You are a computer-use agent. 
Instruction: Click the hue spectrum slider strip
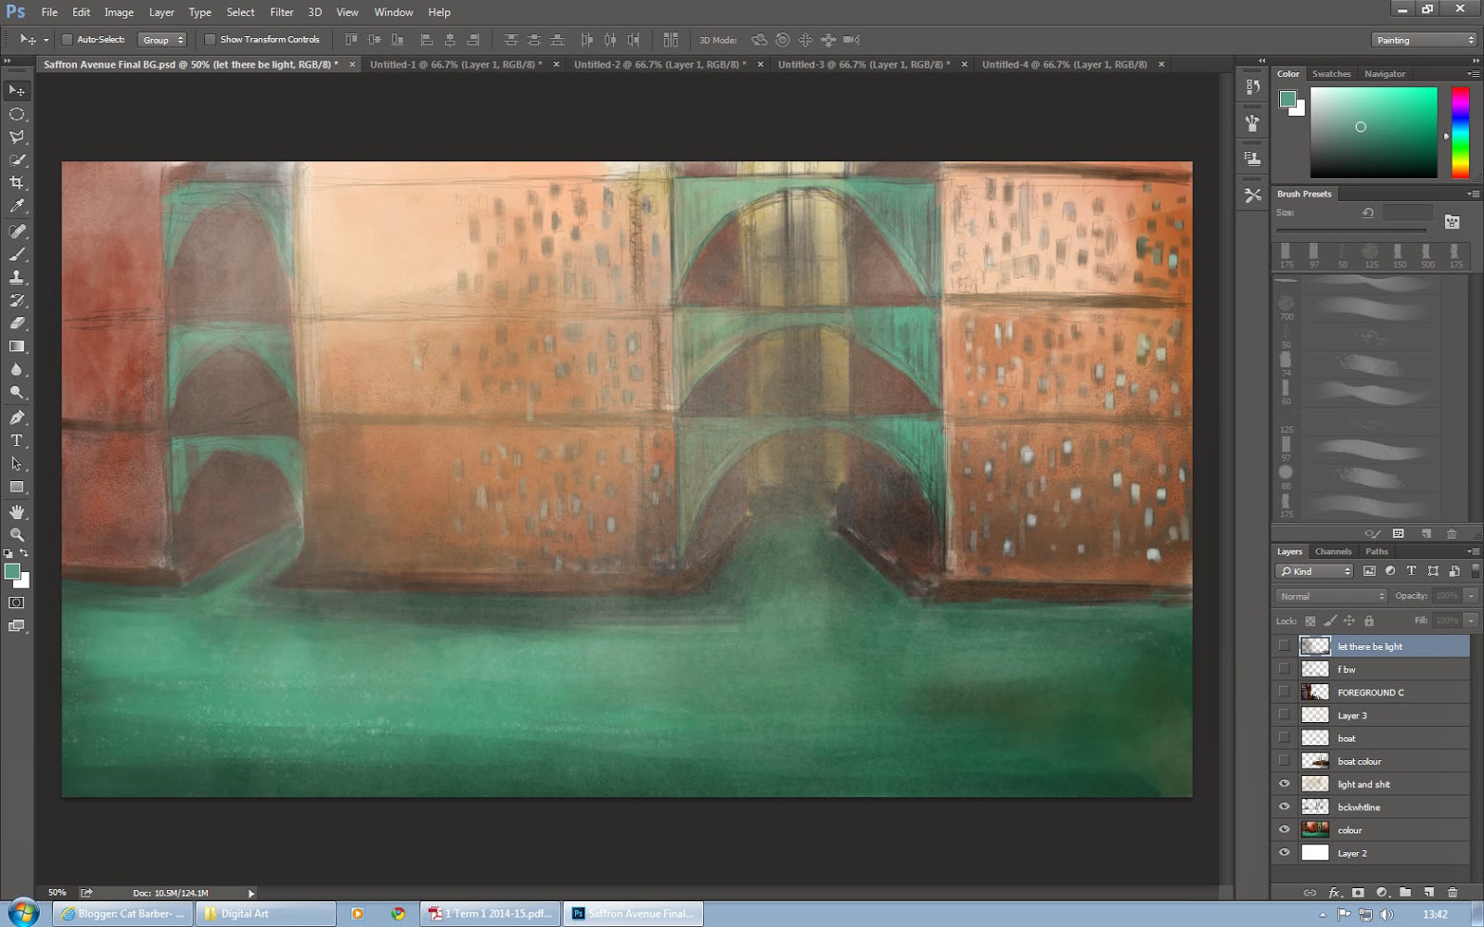pos(1460,132)
